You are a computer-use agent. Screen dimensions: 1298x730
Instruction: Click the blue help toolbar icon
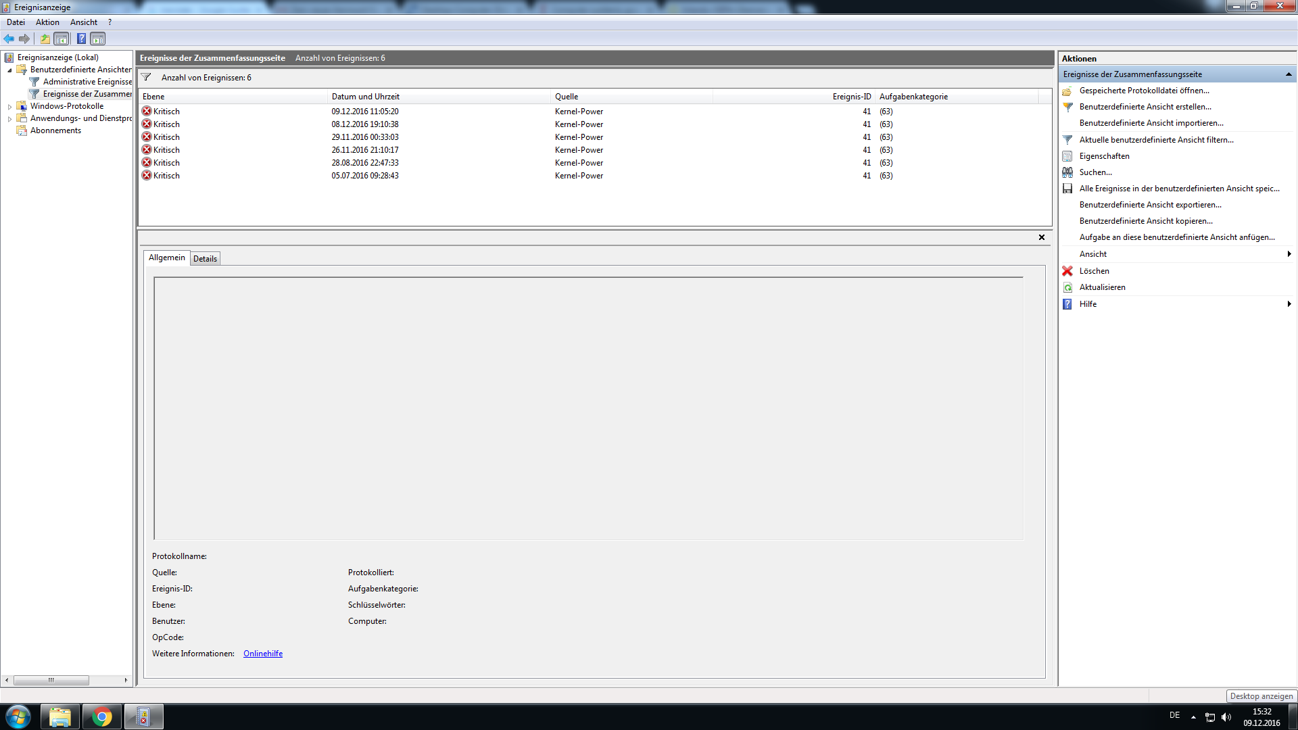81,39
